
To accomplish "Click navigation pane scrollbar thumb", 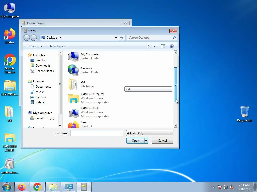I will [x=60, y=84].
